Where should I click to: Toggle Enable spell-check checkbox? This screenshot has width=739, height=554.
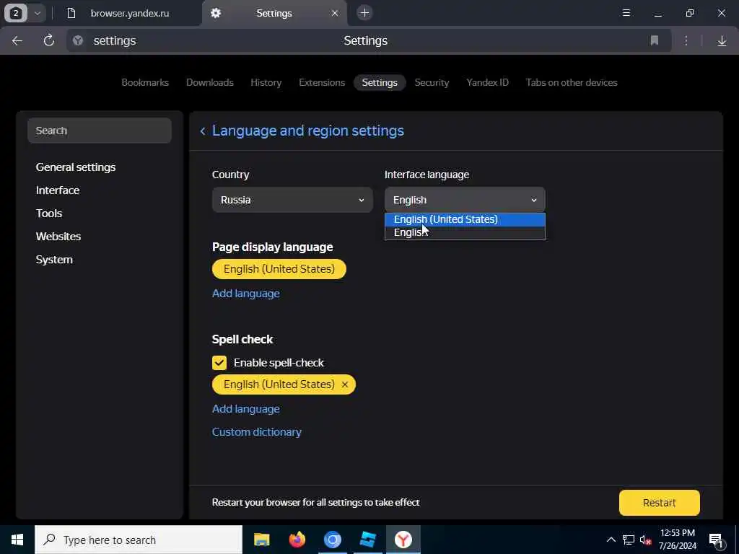click(219, 363)
